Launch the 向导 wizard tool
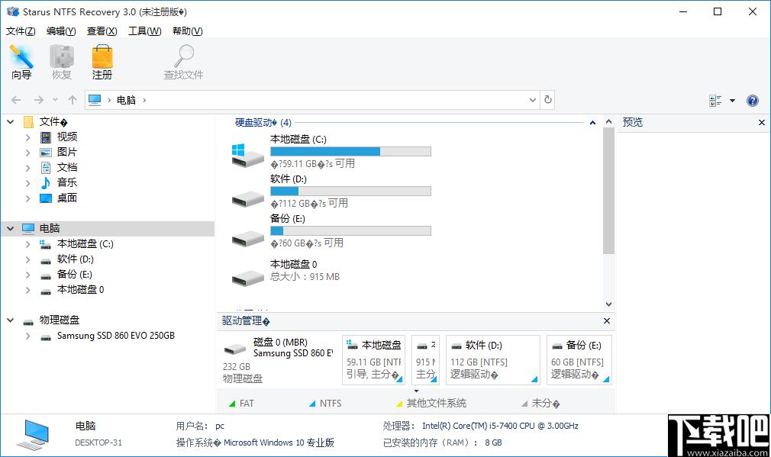 coord(21,62)
